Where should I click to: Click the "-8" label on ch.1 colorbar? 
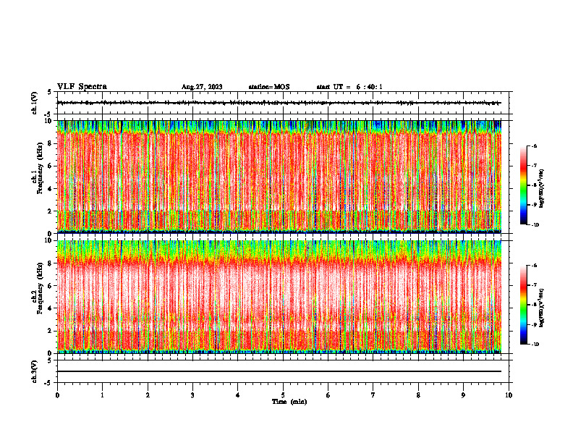coord(534,185)
